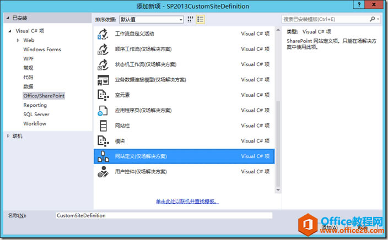
Task: Select the 模块 template icon
Action: coord(103,141)
